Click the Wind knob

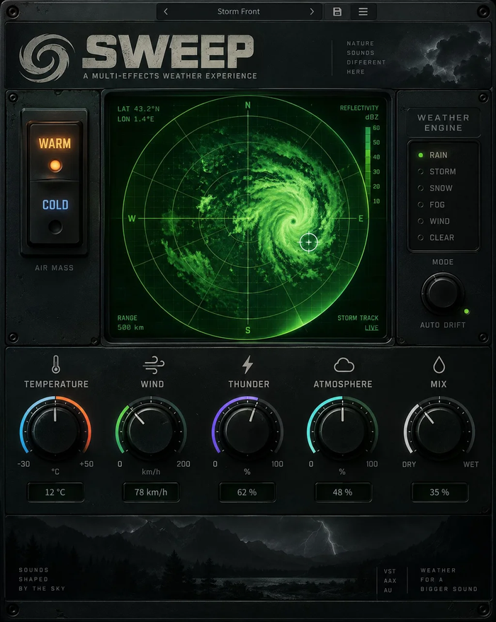151,430
